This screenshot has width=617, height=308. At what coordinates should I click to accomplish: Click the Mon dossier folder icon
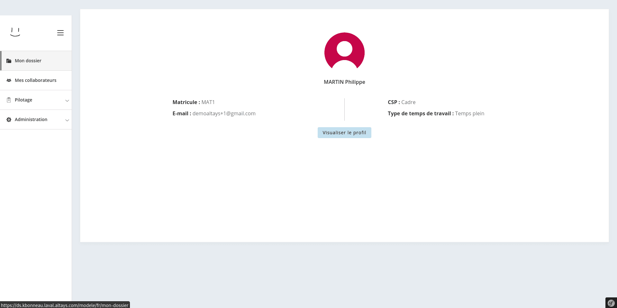pyautogui.click(x=9, y=61)
